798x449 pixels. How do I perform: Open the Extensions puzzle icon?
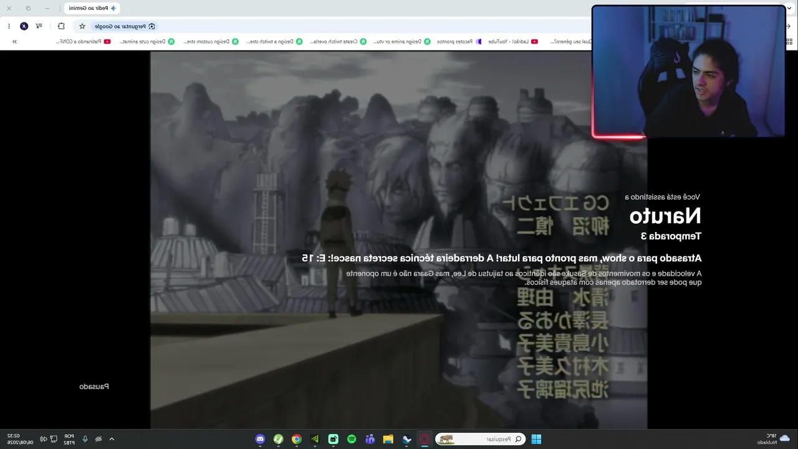[x=61, y=26]
